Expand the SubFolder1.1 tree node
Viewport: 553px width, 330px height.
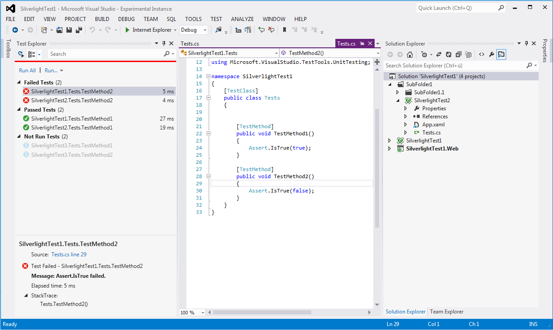pyautogui.click(x=398, y=92)
